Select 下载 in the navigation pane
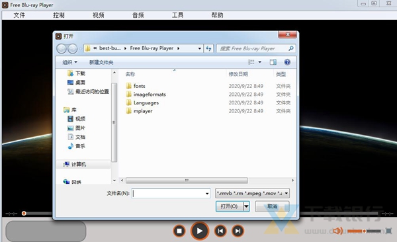397x242 pixels. pos(77,73)
